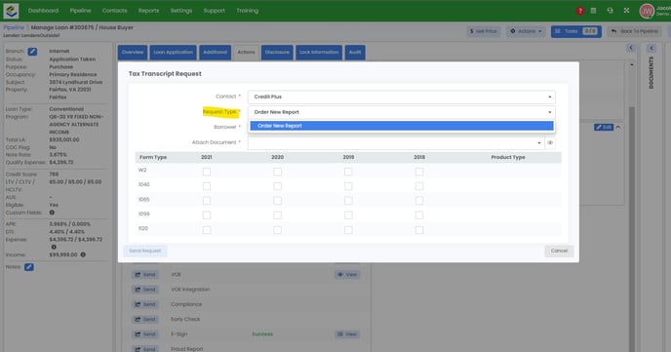Click the Get Price button
This screenshot has width=671, height=352.
pyautogui.click(x=484, y=31)
